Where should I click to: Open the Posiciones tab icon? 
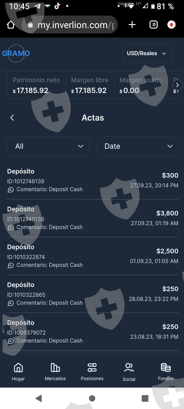92,368
